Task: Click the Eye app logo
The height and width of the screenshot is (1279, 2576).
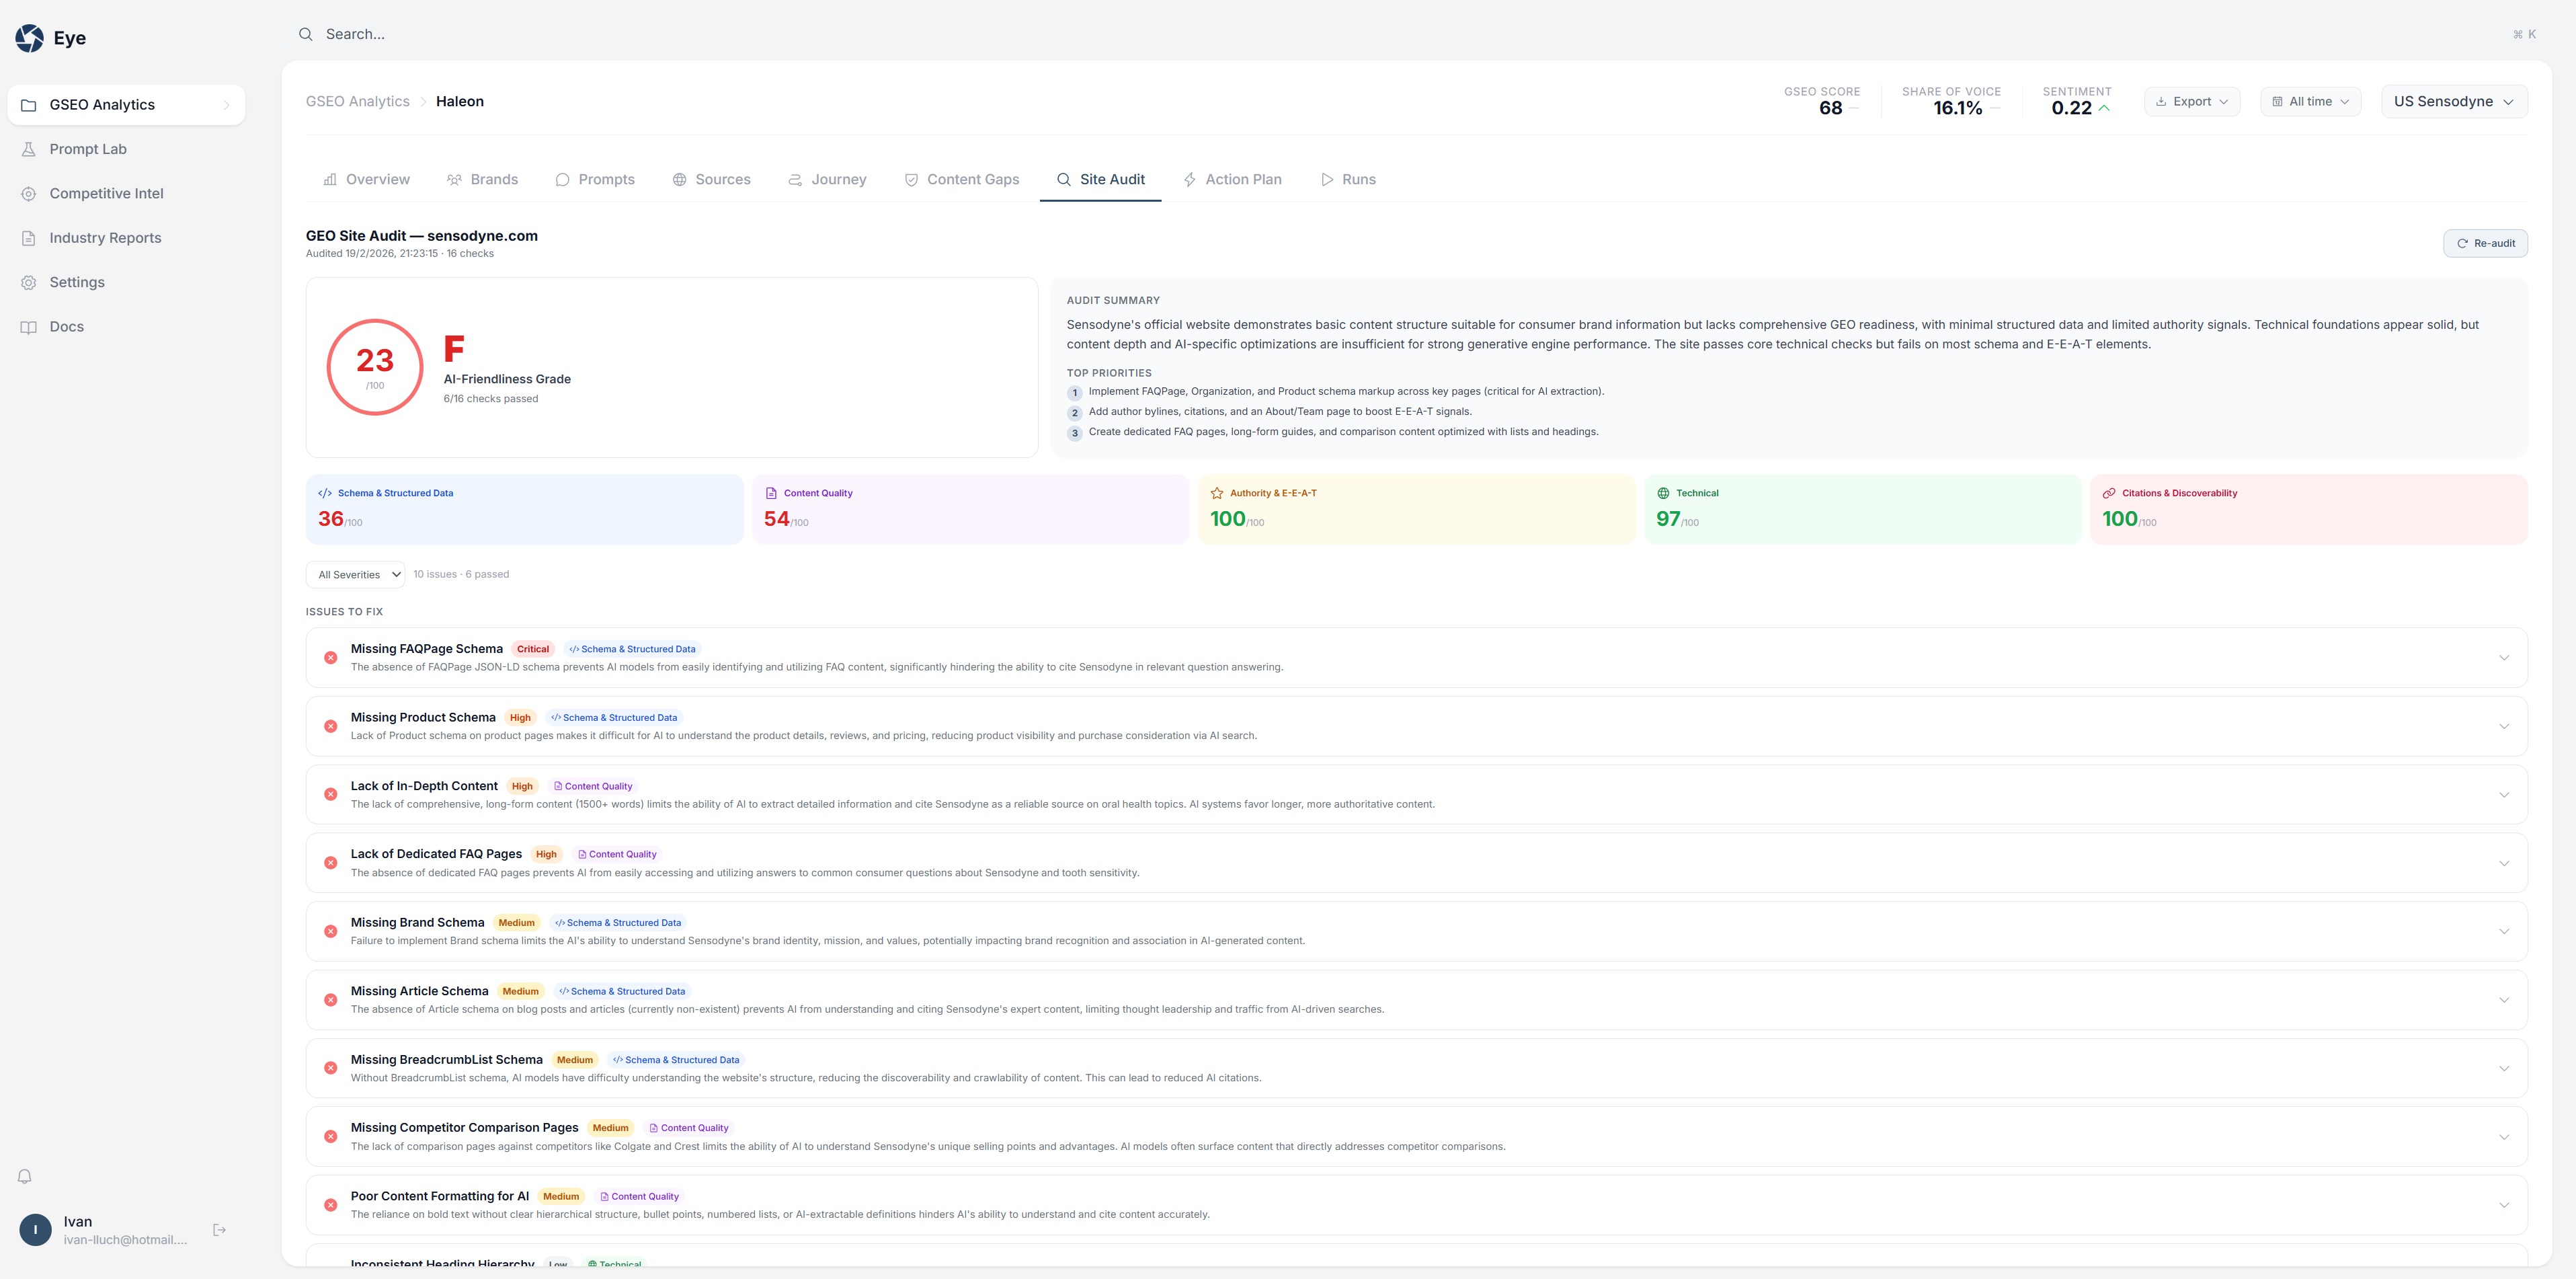Action: click(30, 38)
